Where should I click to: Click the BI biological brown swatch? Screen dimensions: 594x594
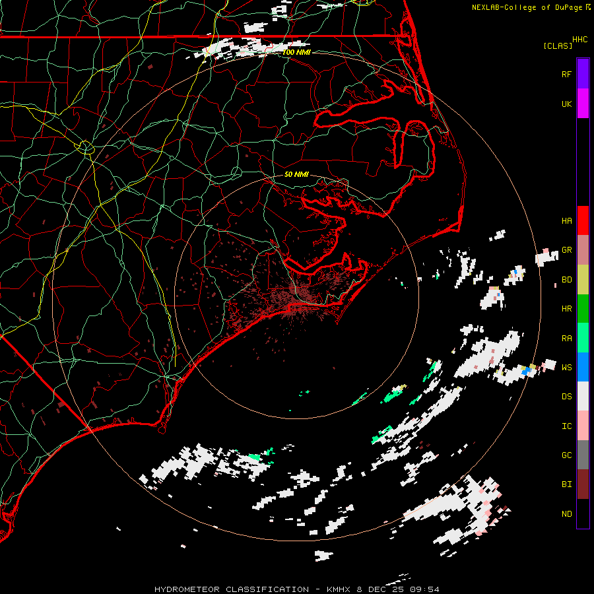(x=583, y=484)
